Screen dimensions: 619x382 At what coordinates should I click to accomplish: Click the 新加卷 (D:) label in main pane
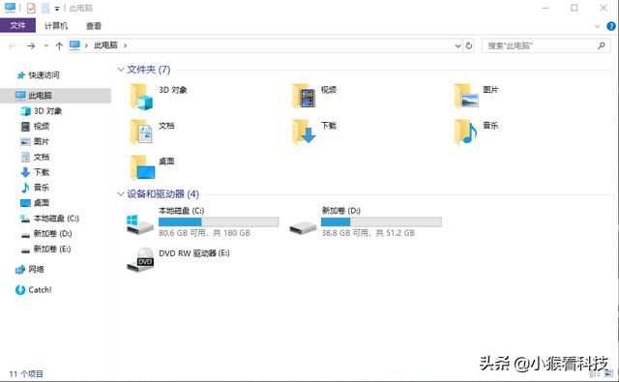click(x=341, y=211)
